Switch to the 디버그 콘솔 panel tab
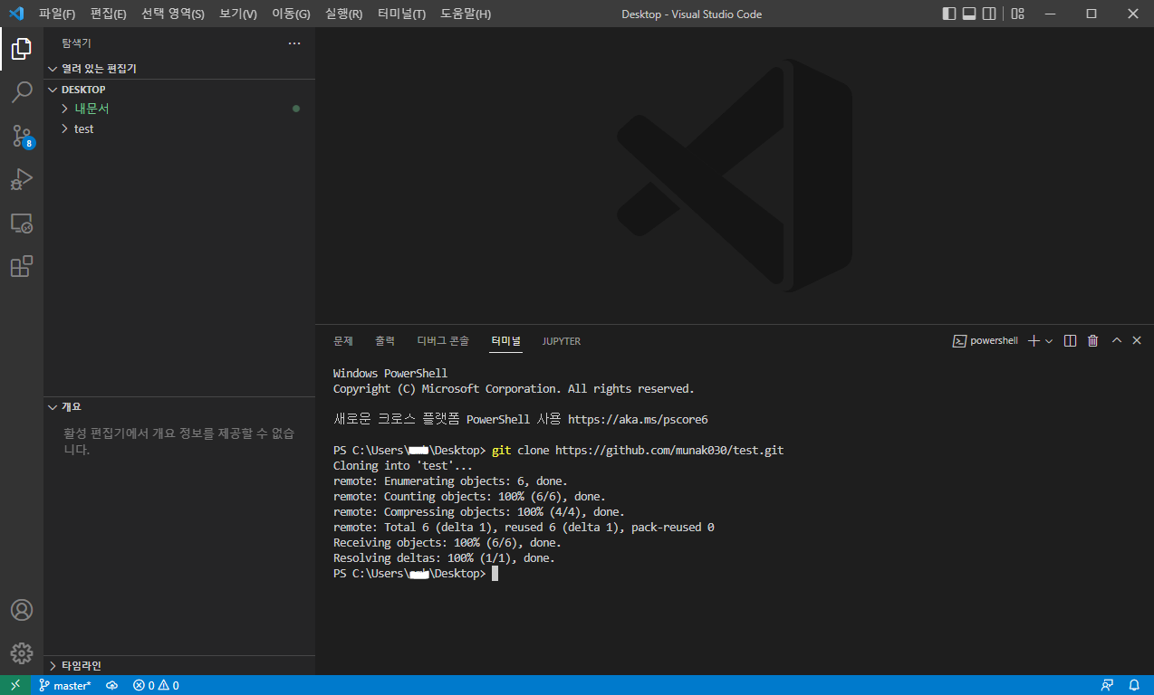Screen dimensions: 1154x695 (443, 341)
